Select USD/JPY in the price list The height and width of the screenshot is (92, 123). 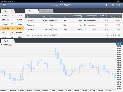pyautogui.click(x=12, y=24)
